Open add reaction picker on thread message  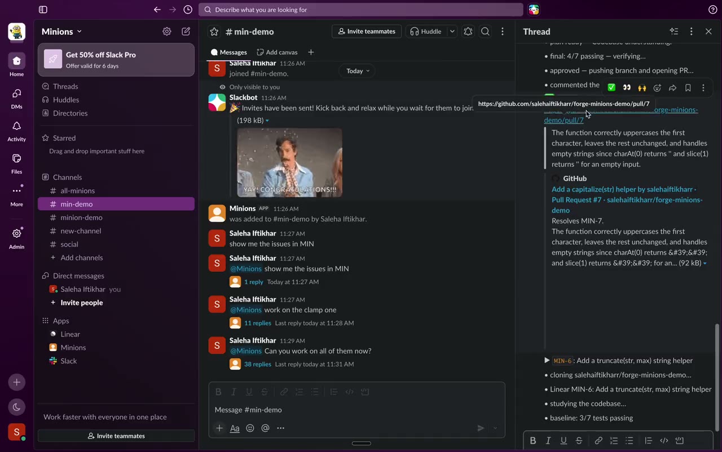point(657,88)
